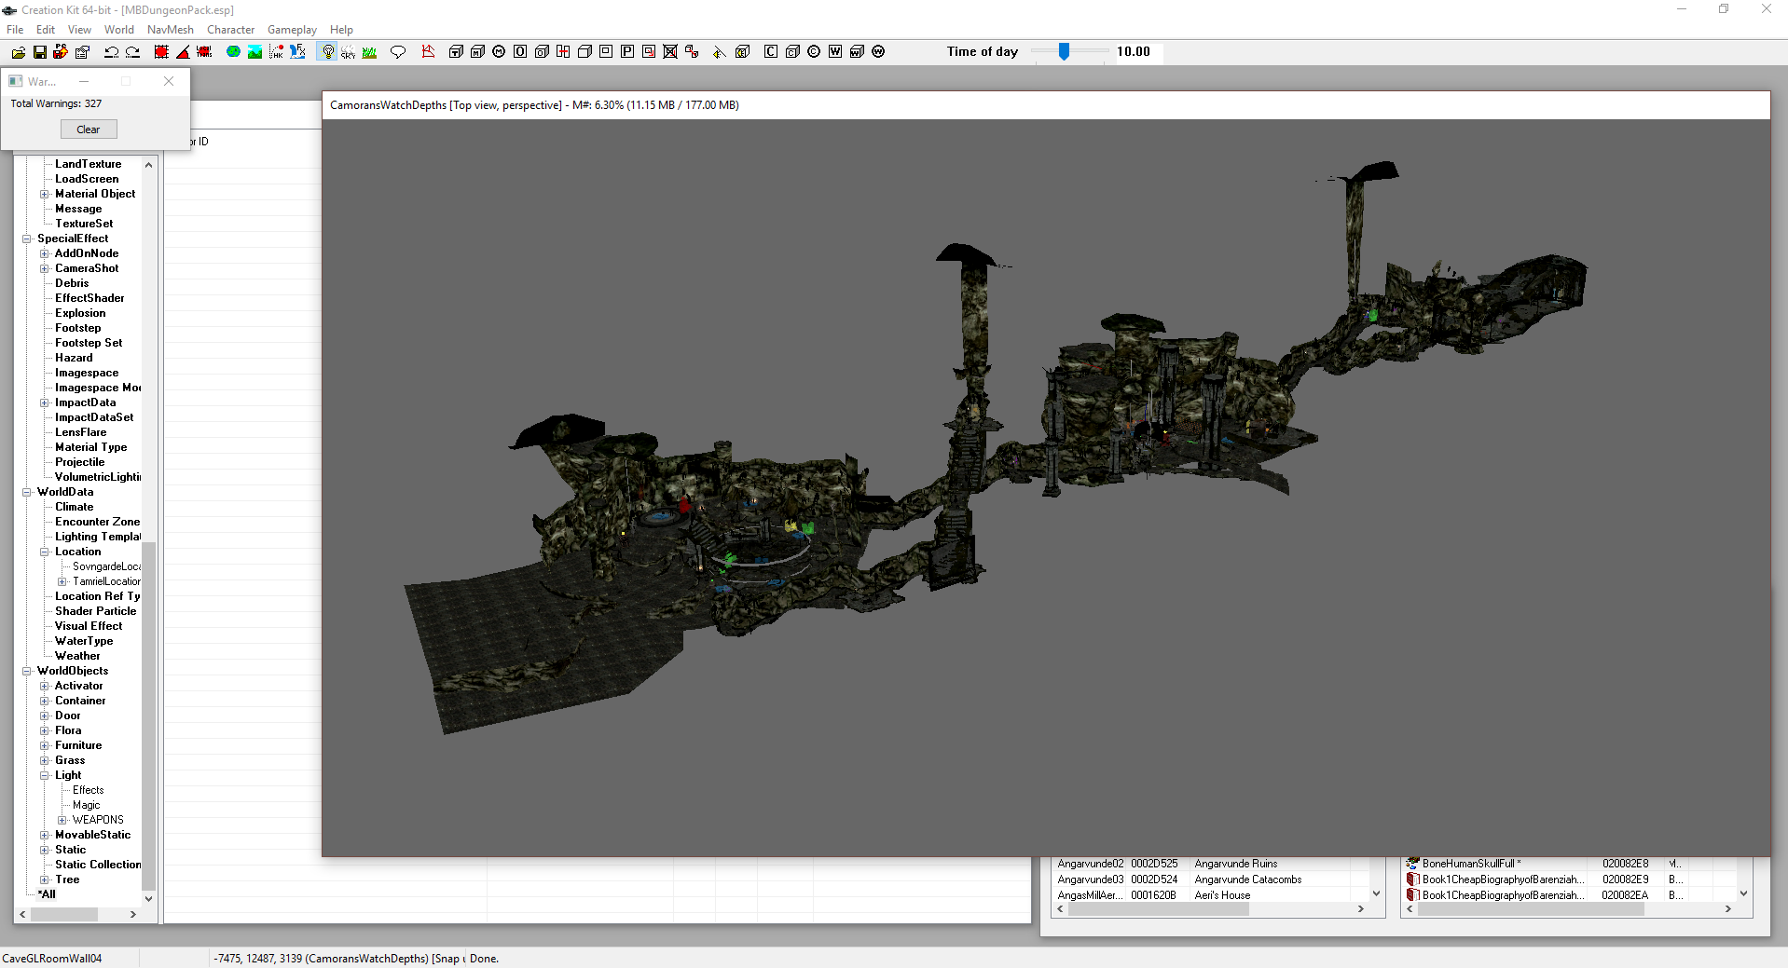The width and height of the screenshot is (1788, 968).
Task: Open the Character menu
Action: [230, 30]
